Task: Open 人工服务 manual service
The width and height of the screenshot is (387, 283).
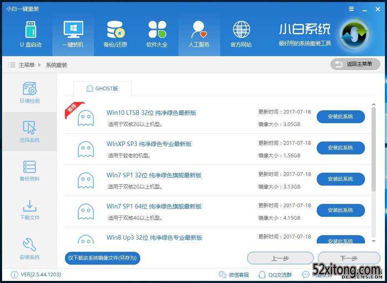Action: [x=199, y=34]
